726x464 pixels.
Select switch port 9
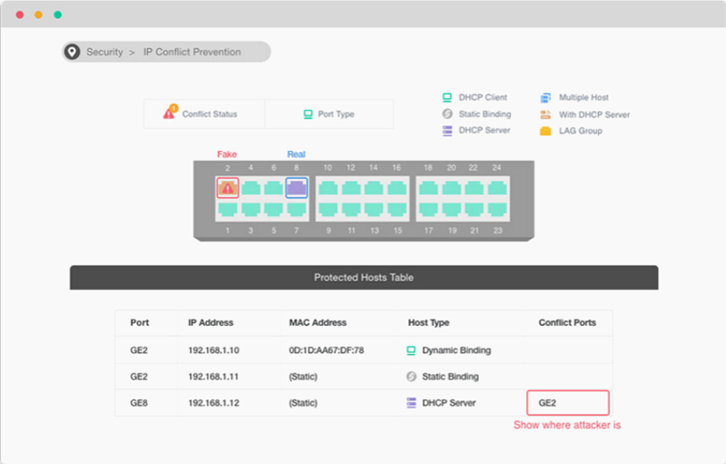[x=328, y=210]
